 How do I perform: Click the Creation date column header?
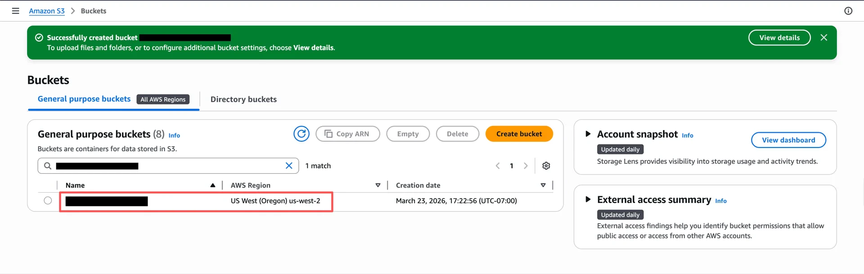tap(418, 185)
